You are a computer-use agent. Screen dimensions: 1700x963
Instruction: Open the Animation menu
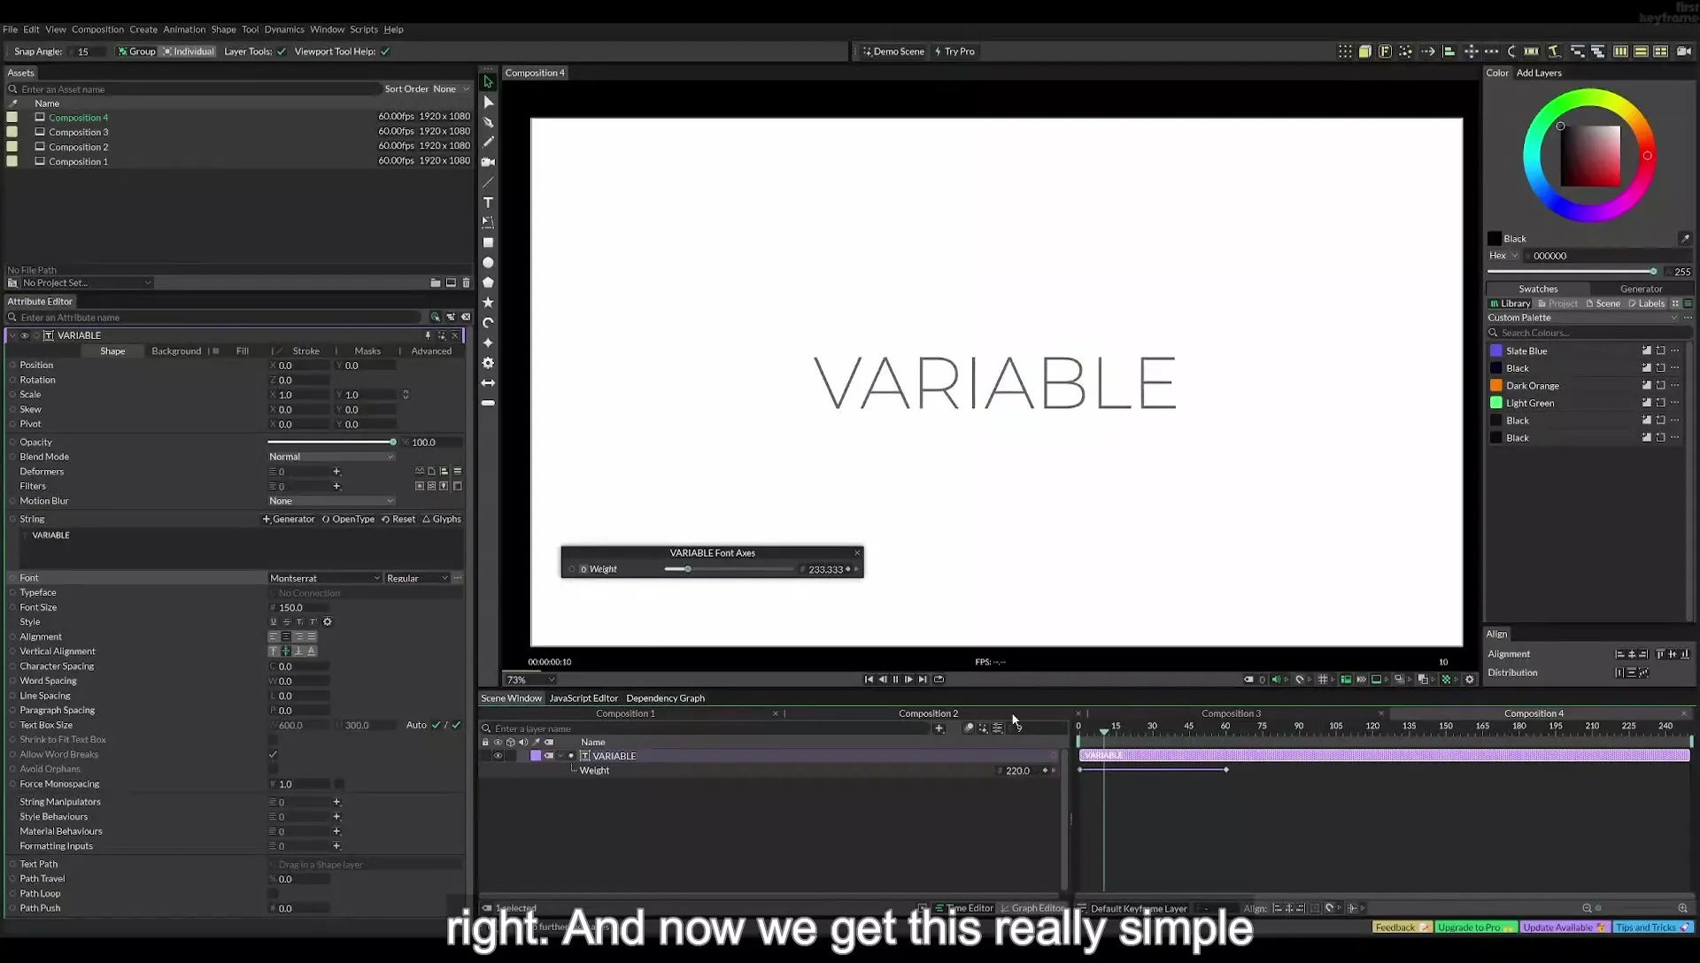click(x=184, y=29)
